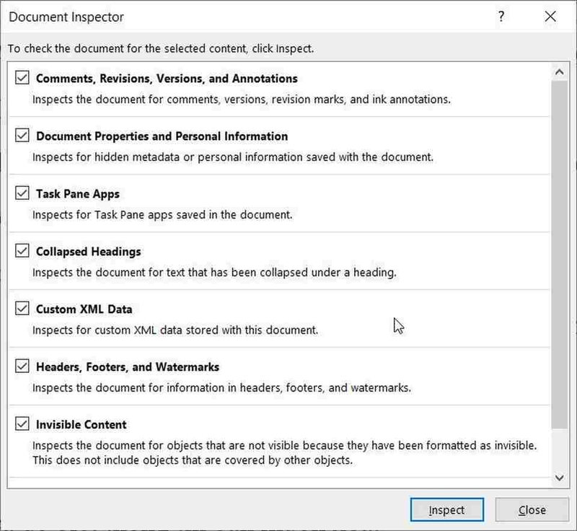Screen dimensions: 577x531
Task: Open Help with the question mark icon
Action: [x=501, y=17]
